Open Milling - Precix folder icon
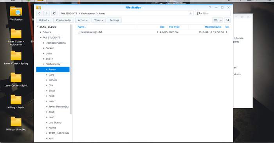The image size is (274, 143). [x=16, y=99]
